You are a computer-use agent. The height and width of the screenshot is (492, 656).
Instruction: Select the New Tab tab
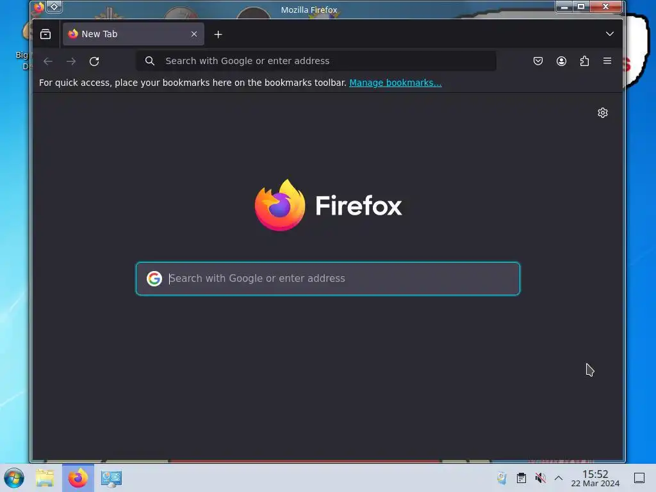pyautogui.click(x=133, y=34)
